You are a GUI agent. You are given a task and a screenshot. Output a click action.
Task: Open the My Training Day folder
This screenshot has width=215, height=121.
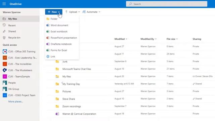click(71, 84)
